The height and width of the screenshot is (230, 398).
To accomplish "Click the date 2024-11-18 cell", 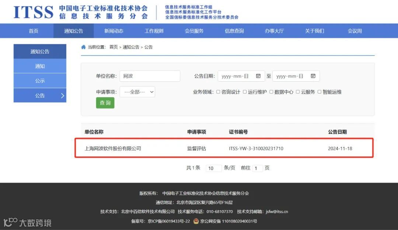I will pos(340,148).
